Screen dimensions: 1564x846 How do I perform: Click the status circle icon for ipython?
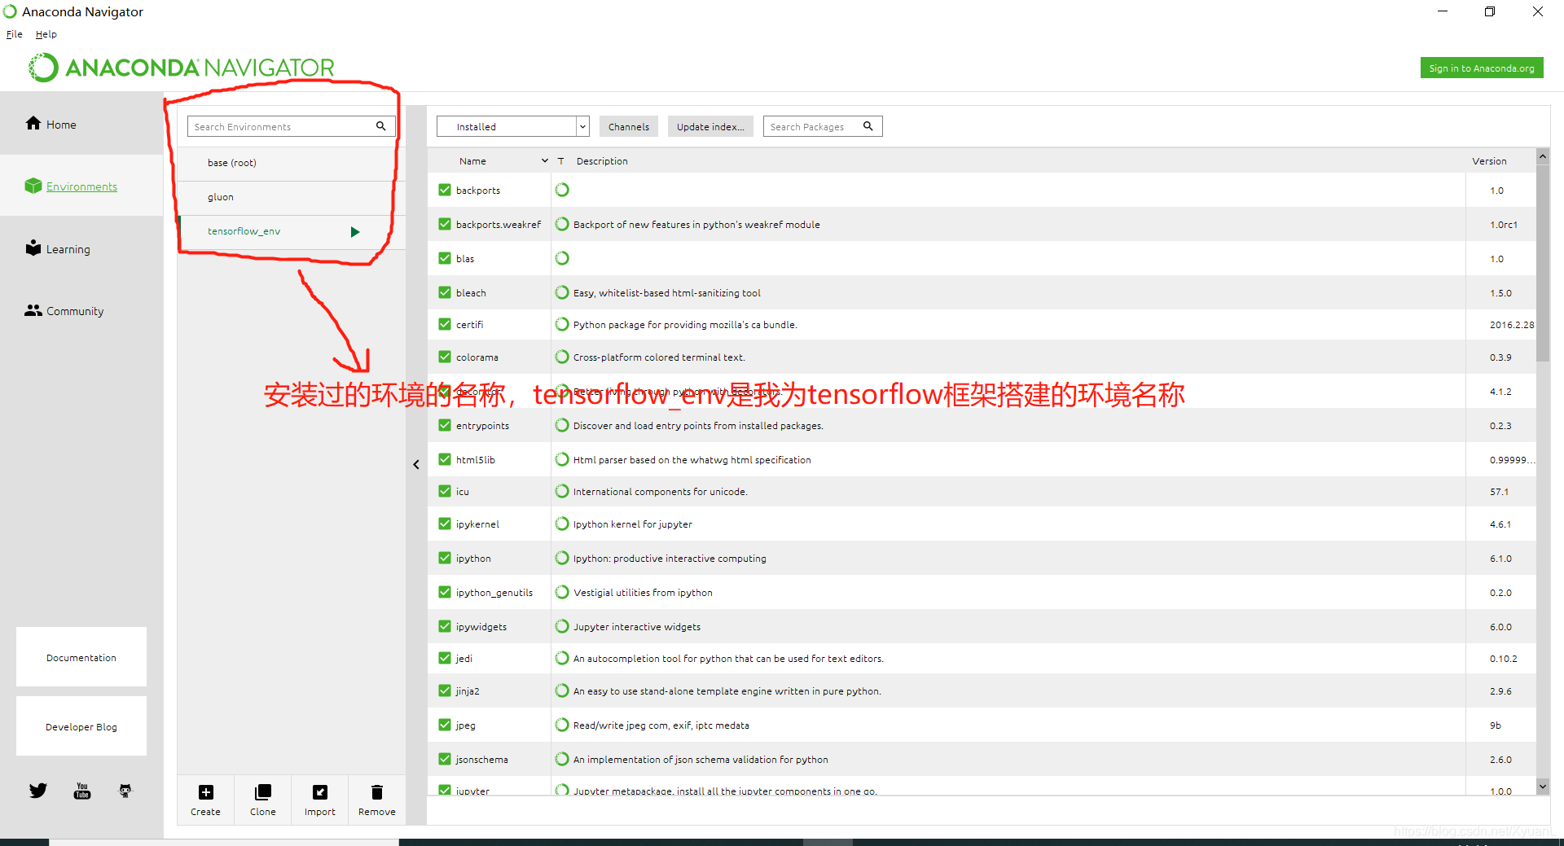click(x=562, y=558)
